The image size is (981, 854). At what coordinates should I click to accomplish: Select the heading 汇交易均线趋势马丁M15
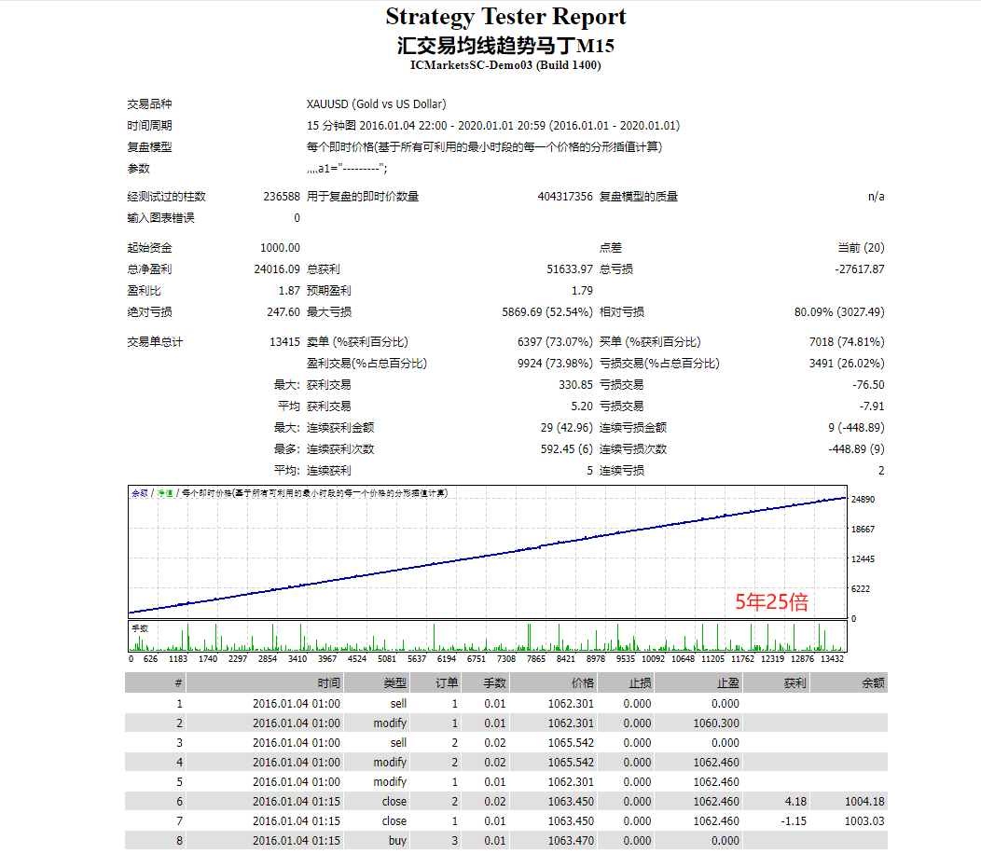coord(505,46)
